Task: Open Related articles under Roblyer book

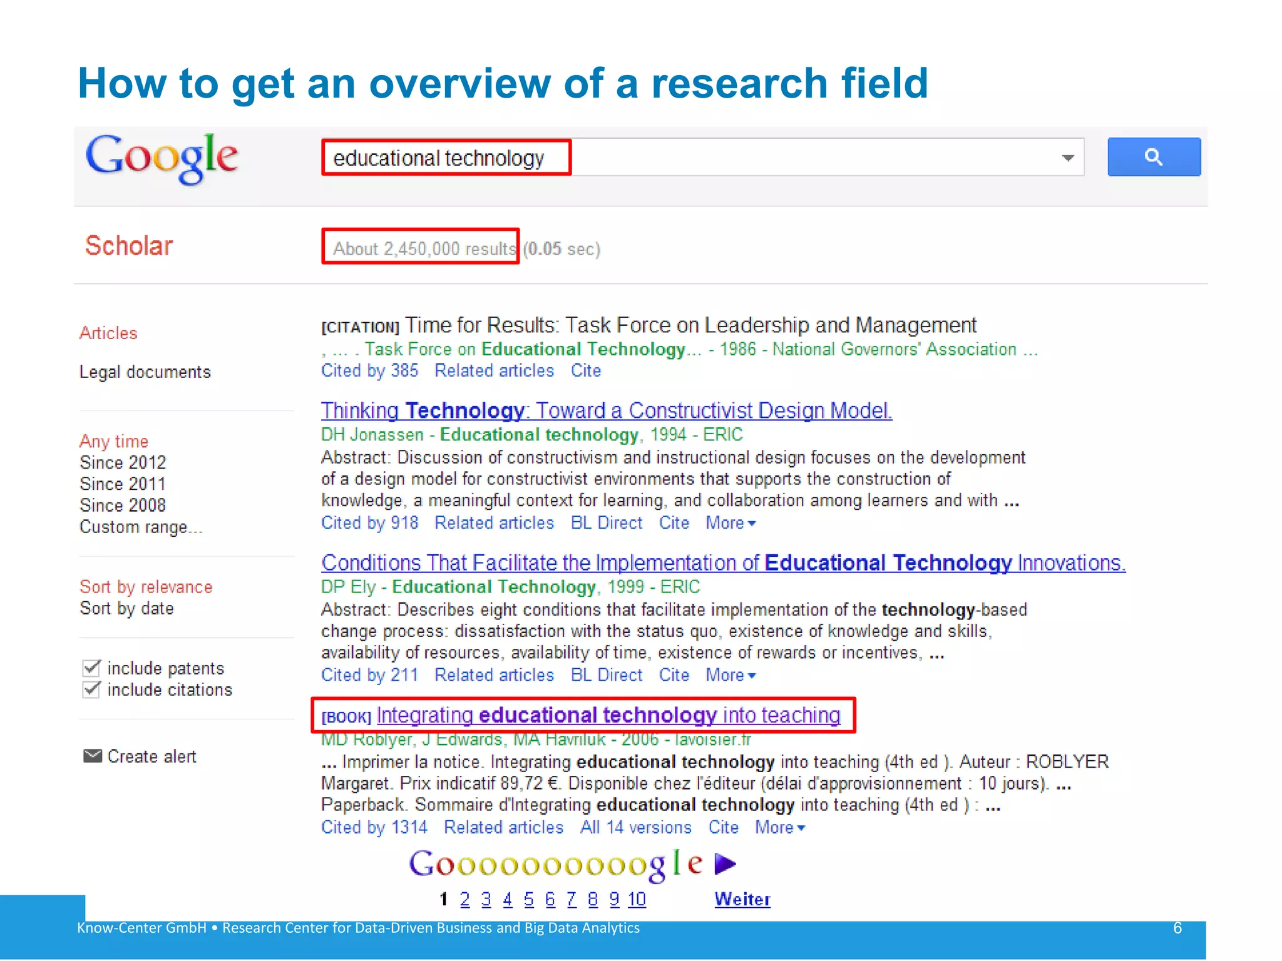Action: pyautogui.click(x=504, y=827)
